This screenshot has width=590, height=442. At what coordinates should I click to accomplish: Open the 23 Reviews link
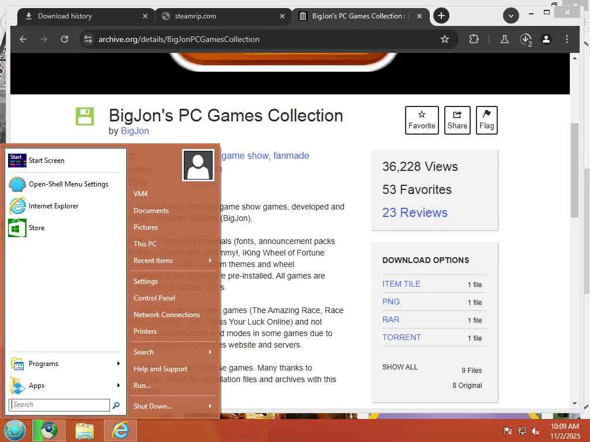click(415, 213)
